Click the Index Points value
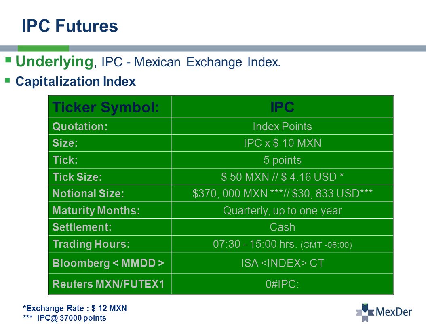This screenshot has width=426, height=330. tap(282, 127)
